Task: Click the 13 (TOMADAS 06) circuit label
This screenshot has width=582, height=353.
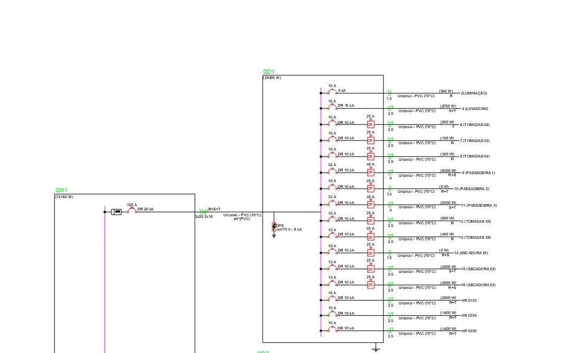Action: tap(475, 237)
